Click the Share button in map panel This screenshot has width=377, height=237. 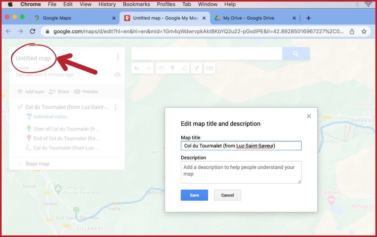[59, 92]
